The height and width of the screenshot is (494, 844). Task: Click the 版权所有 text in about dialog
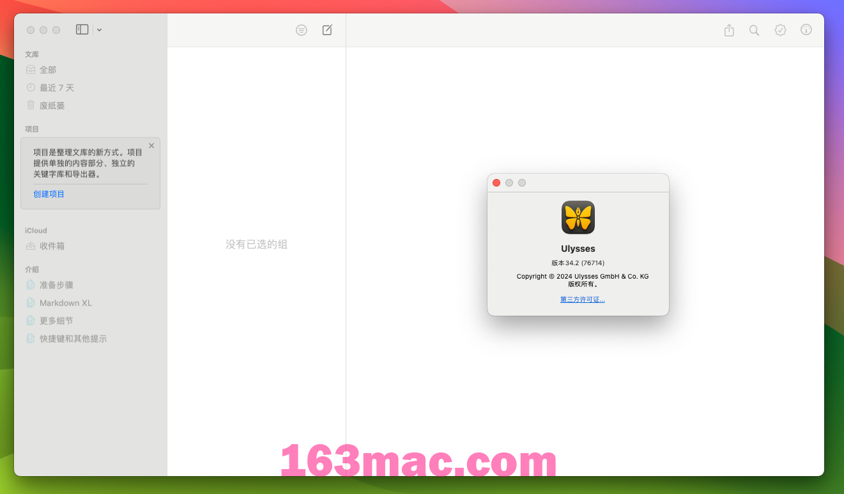pyautogui.click(x=583, y=284)
